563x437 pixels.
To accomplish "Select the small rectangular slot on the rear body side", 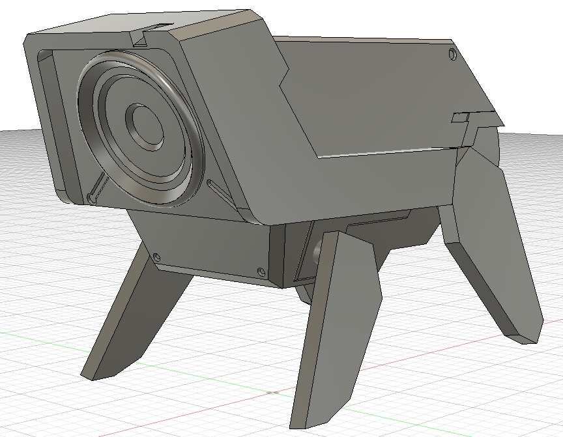I will (x=460, y=117).
